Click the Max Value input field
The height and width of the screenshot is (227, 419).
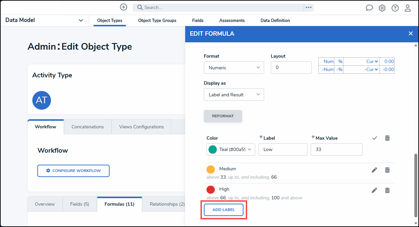pos(336,149)
